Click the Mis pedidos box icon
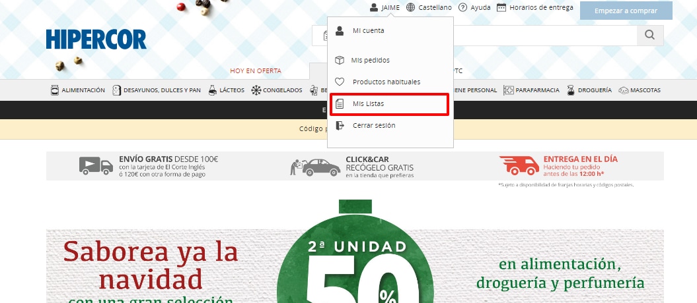 (340, 60)
